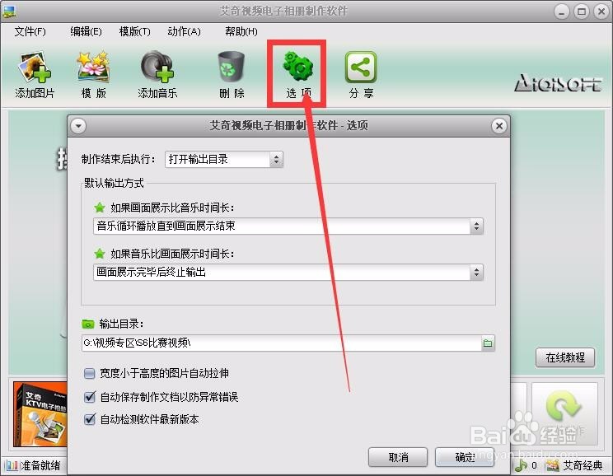Click the green folder icon beside 输出目录
Viewport: 613px width, 476px height.
88,324
